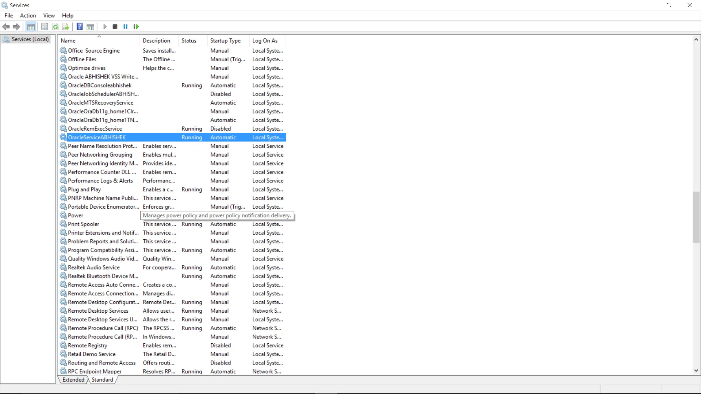Click the vertical scrollbar thumb
701x394 pixels.
[696, 217]
